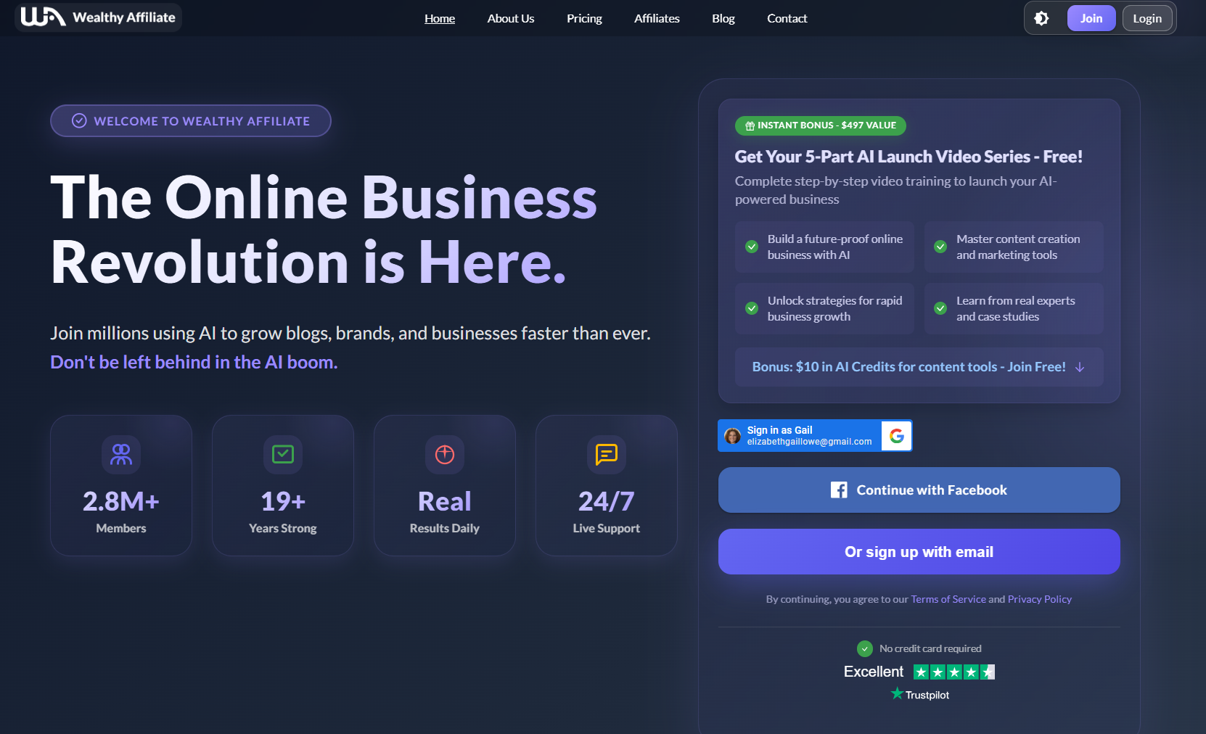Screen dimensions: 1206x734
Task: Select the 2.8M+ Members card
Action: click(x=121, y=485)
